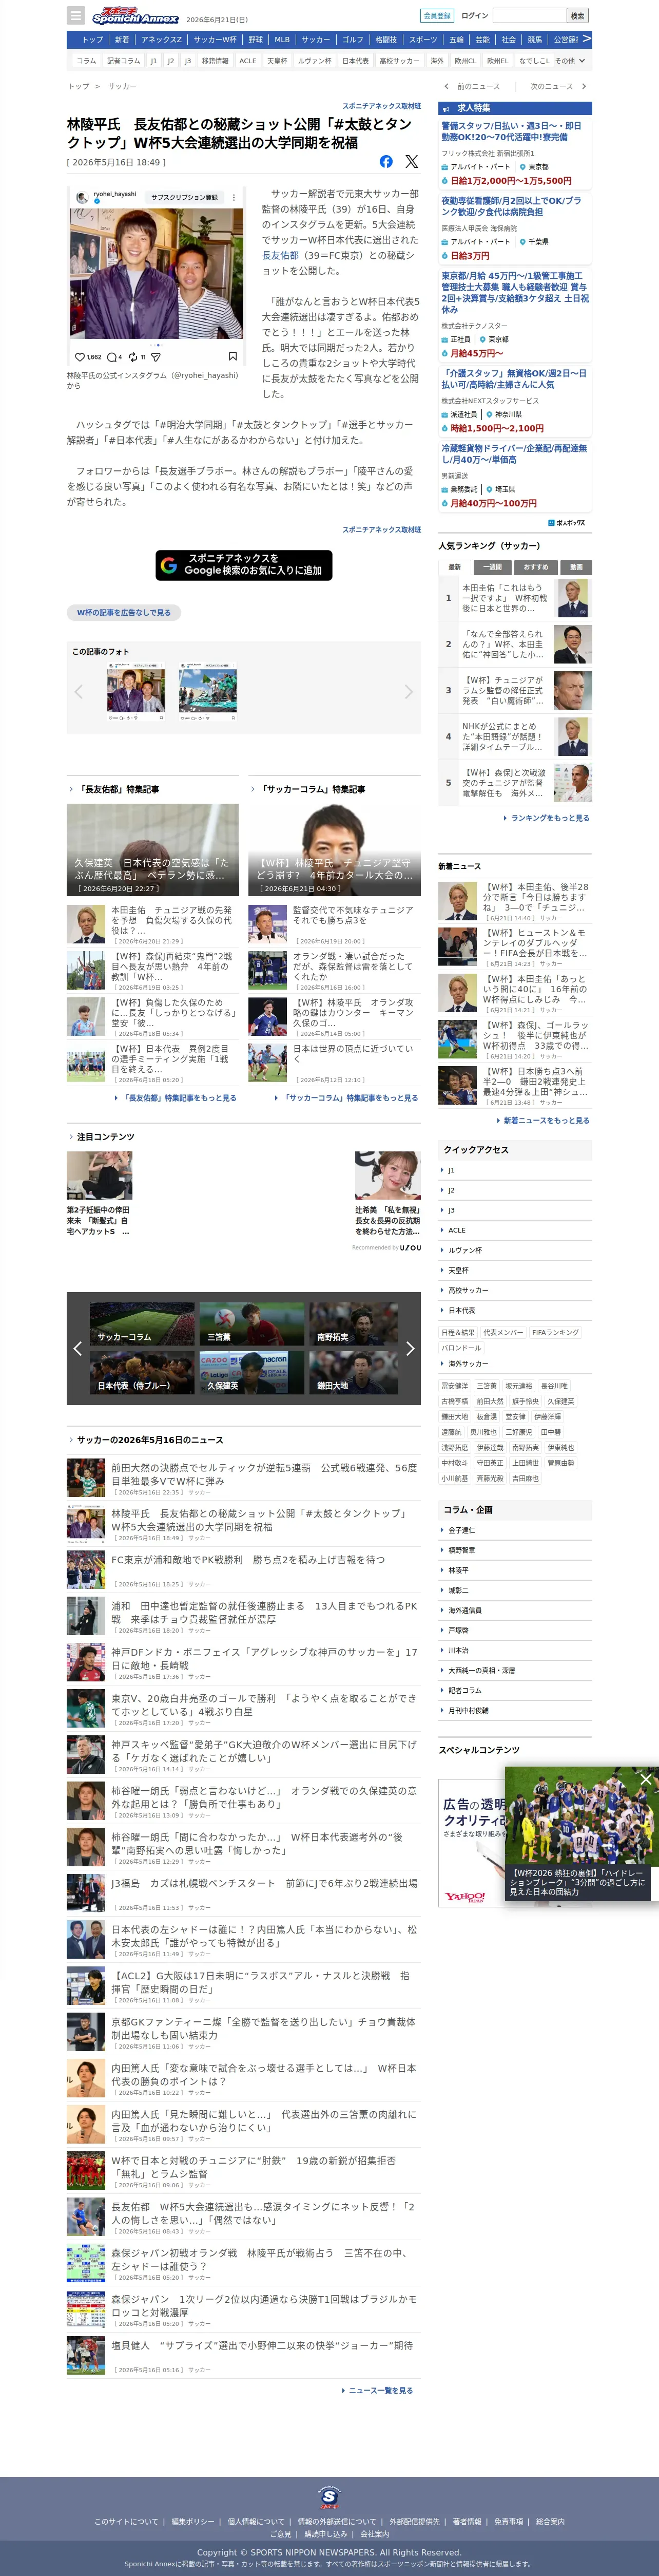Click the Instagram comment bubble icon
The height and width of the screenshot is (2576, 659).
pos(111,356)
